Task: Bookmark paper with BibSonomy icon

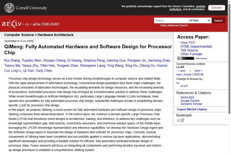Action: tap(178, 120)
